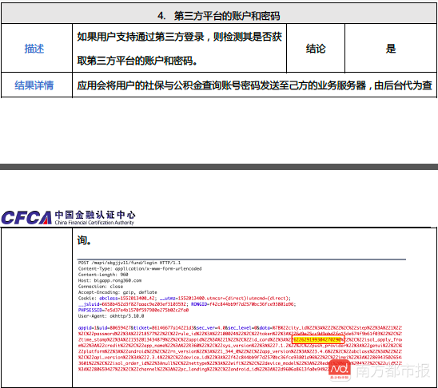The height and width of the screenshot is (388, 438).
Task: Click the 中国金融认证中心 title text
Action: [95, 215]
